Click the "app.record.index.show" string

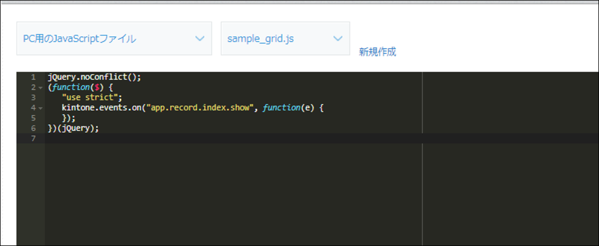[x=200, y=108]
